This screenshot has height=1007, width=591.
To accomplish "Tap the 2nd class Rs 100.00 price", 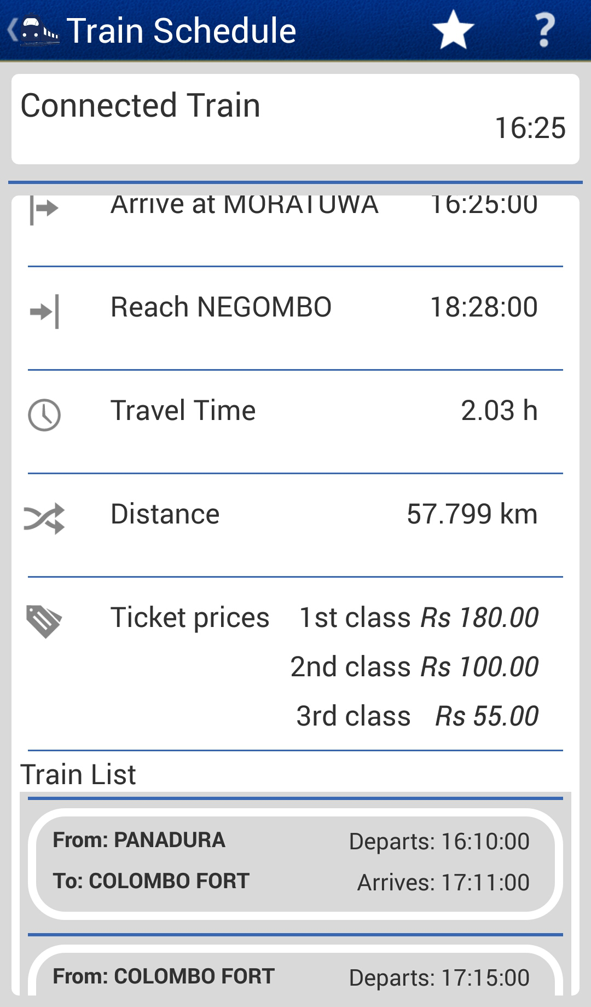I will pyautogui.click(x=414, y=667).
